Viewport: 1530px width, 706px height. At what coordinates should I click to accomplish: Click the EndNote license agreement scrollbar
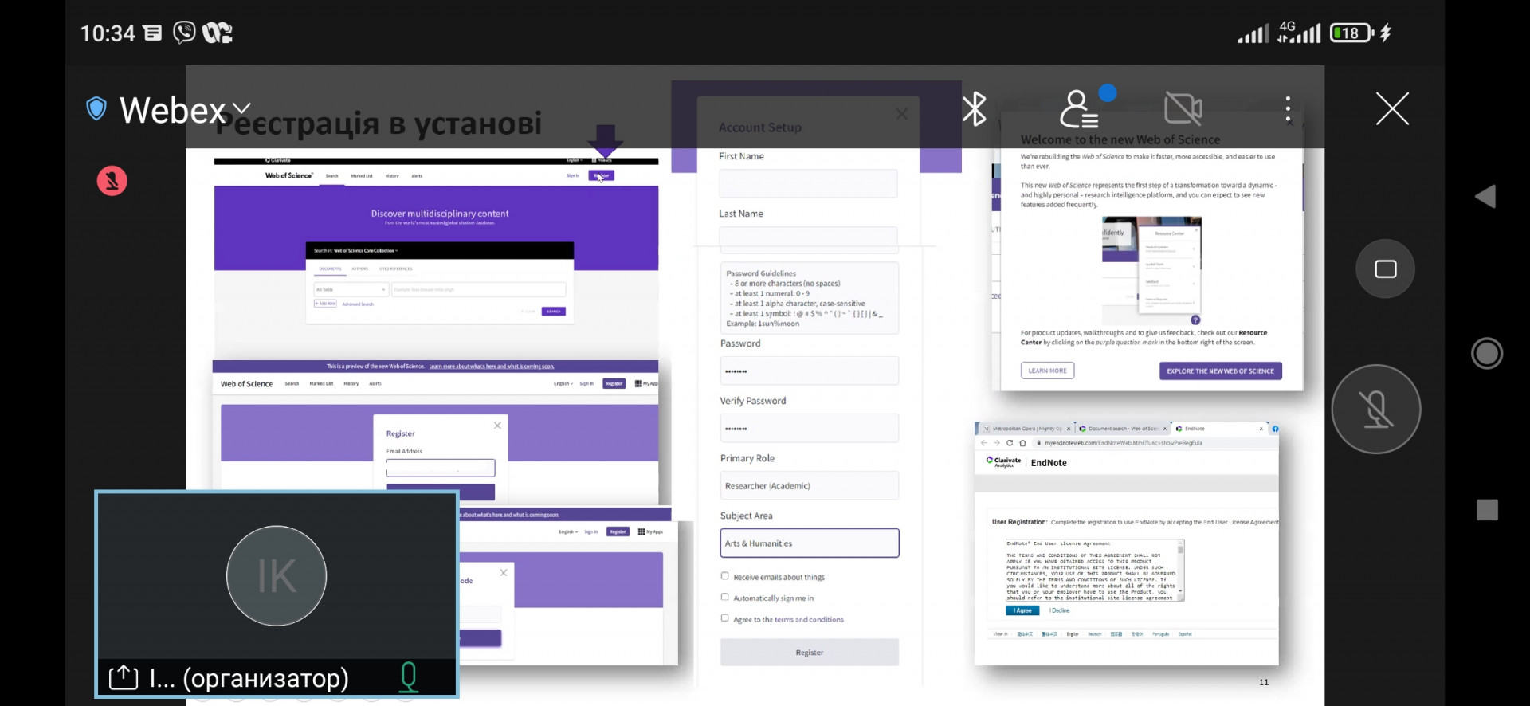tap(1180, 570)
